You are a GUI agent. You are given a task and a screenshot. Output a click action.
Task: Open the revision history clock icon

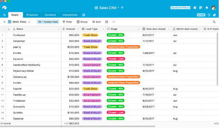(x=209, y=15)
